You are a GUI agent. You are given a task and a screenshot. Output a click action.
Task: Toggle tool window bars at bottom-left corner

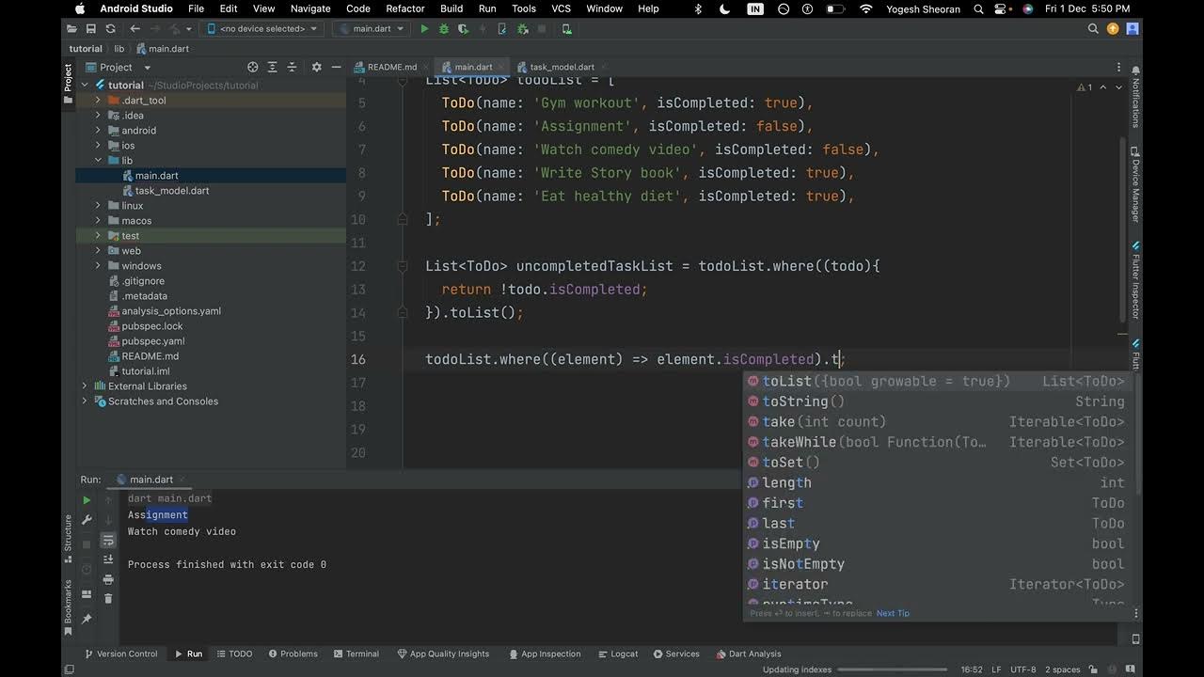pyautogui.click(x=68, y=669)
